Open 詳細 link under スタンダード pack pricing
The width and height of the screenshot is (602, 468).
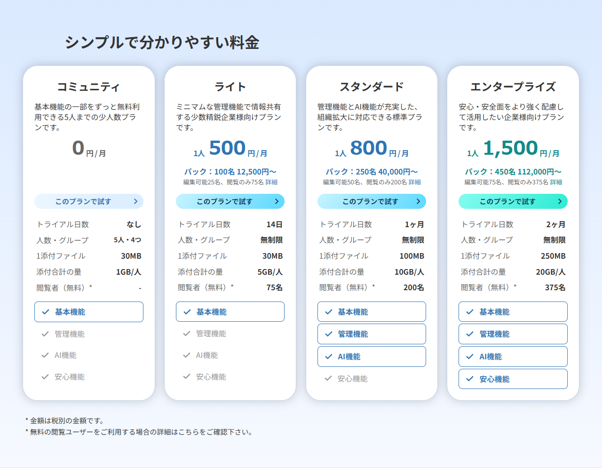coord(414,182)
